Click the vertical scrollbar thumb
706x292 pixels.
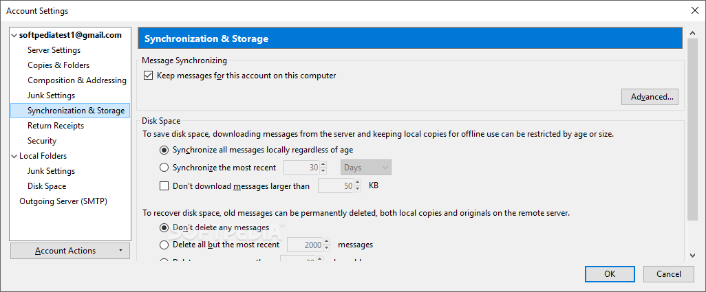[692, 130]
